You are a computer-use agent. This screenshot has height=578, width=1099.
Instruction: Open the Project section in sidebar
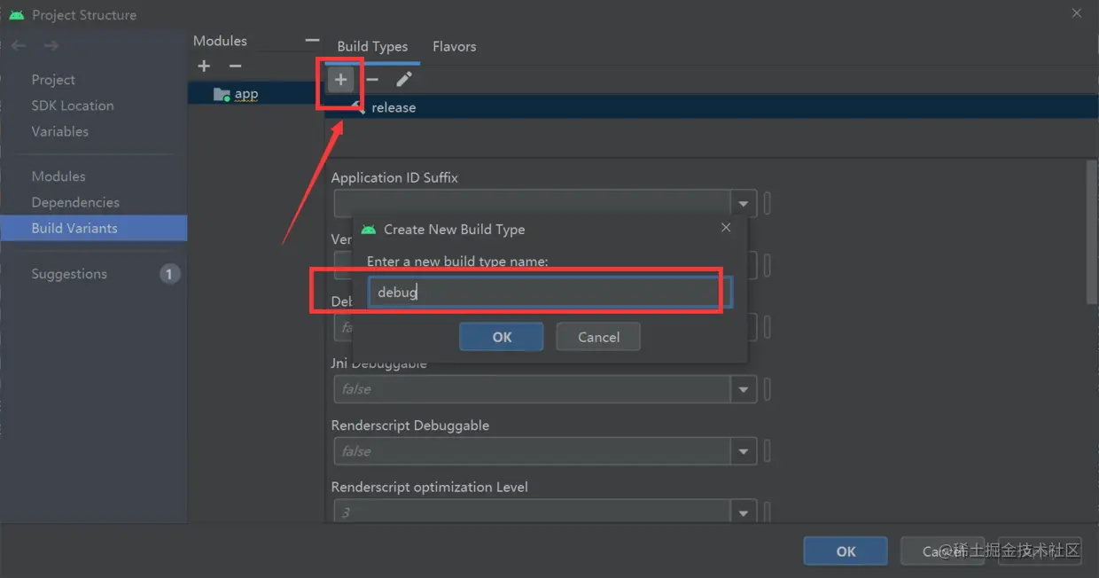53,80
